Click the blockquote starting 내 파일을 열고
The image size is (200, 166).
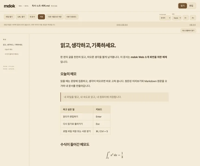(115, 97)
